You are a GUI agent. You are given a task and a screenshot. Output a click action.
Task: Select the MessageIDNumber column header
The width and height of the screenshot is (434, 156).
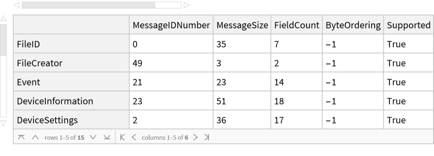click(172, 25)
